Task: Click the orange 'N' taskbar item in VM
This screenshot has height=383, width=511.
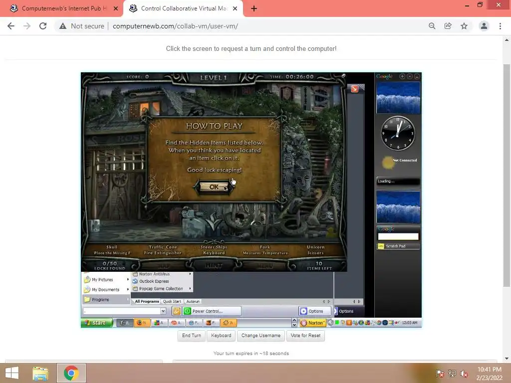Action: point(142,323)
